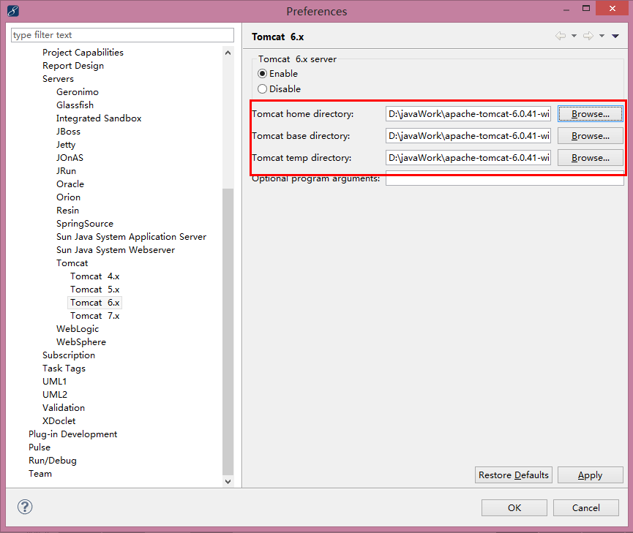Select Subscription in tree

[x=69, y=355]
